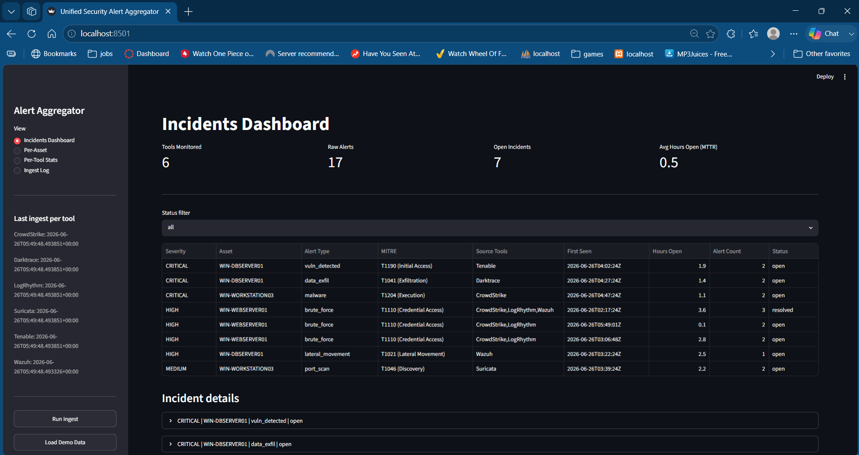Expand vuln_detected incident details
859x455 pixels.
[x=490, y=420]
